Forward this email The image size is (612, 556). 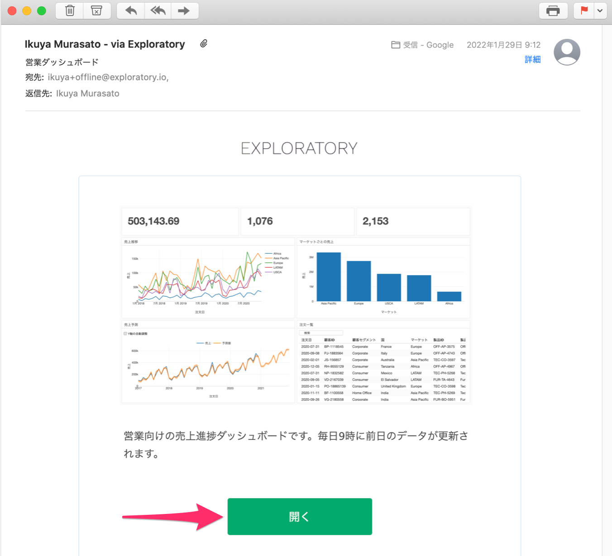(184, 10)
